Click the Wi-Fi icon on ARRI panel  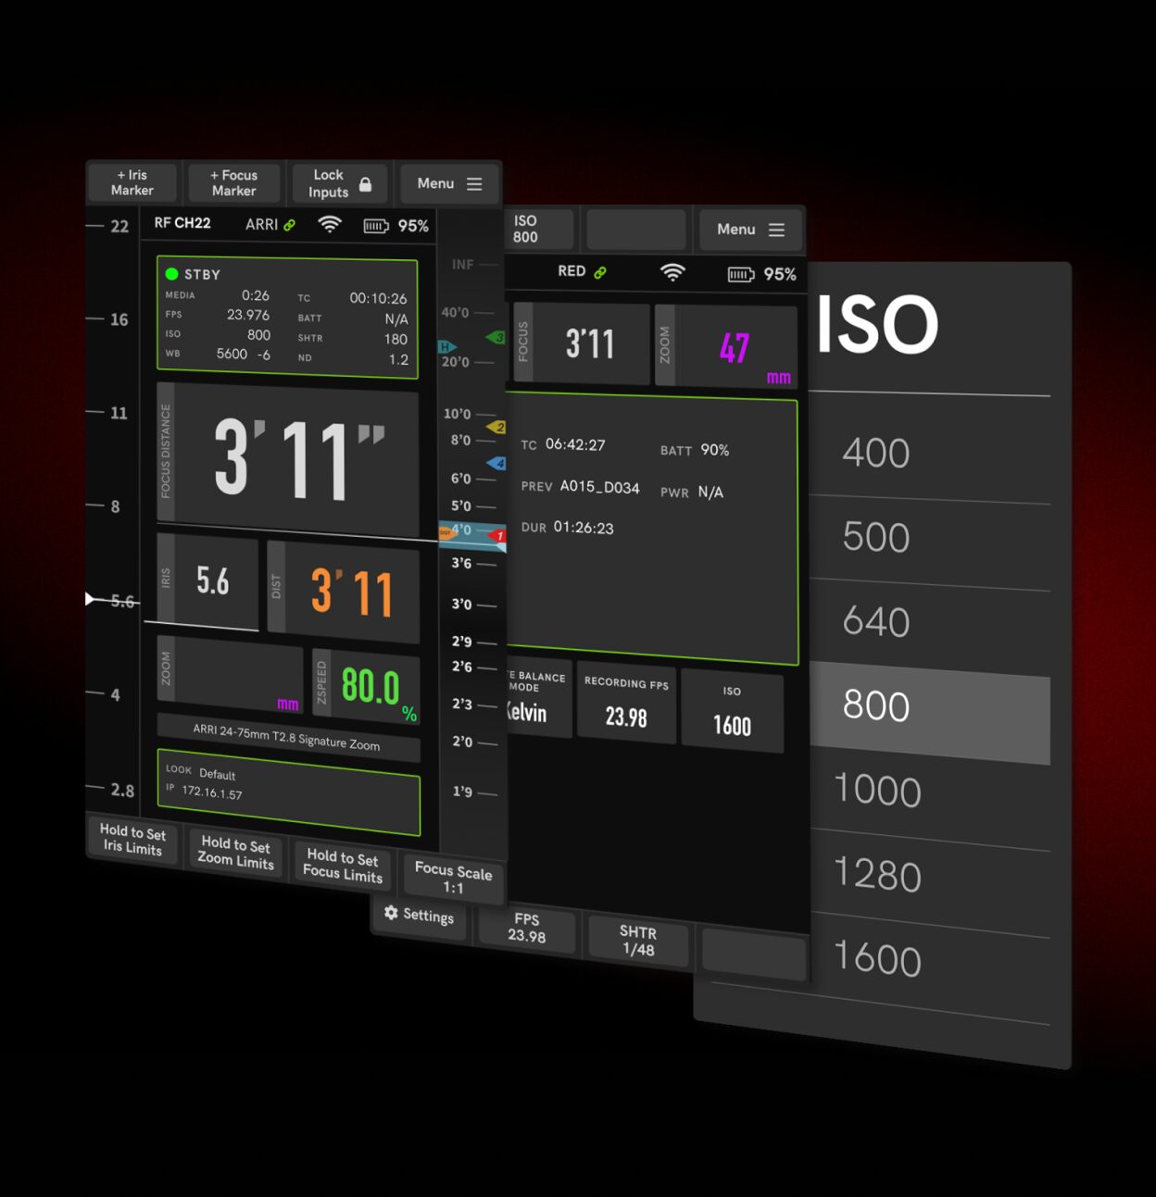330,225
